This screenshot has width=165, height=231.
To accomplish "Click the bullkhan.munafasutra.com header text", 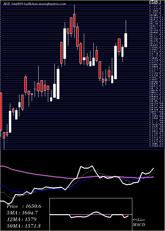I will pos(45,4).
